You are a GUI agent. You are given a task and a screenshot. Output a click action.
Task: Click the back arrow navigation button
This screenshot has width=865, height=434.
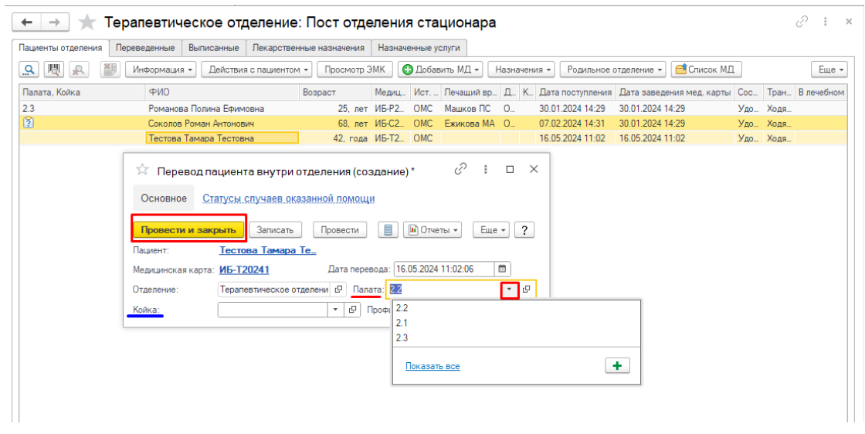pyautogui.click(x=26, y=22)
